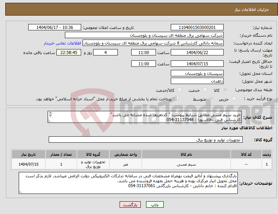Click the response deadline date 1404/06/22
The height and width of the screenshot is (214, 278).
pos(197,53)
